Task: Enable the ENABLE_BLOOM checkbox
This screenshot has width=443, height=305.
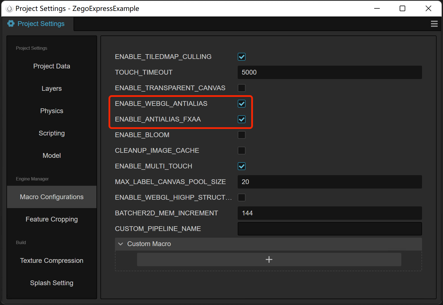Action: 242,135
